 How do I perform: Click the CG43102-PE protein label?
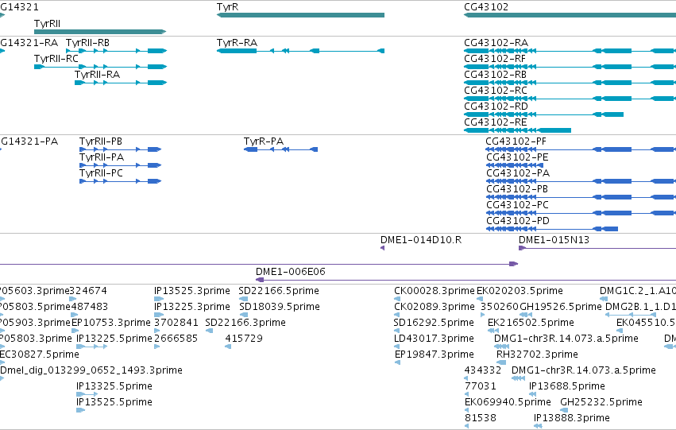(x=517, y=157)
